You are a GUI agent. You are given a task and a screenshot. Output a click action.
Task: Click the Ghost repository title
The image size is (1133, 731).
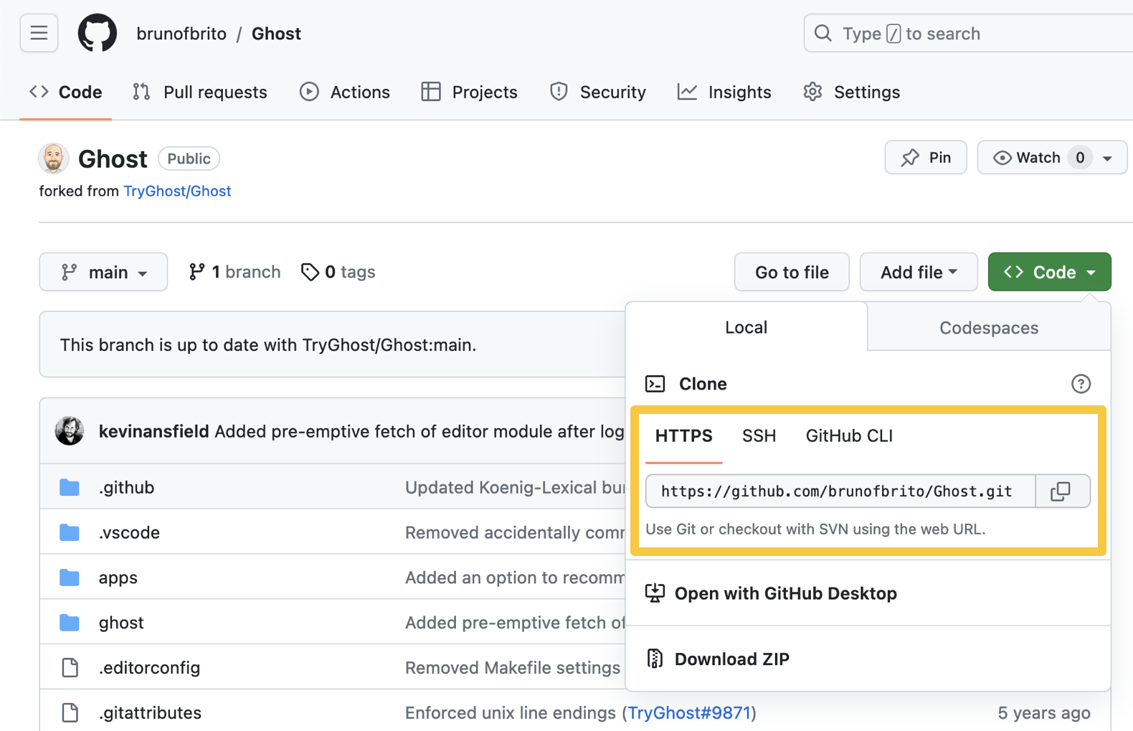113,159
